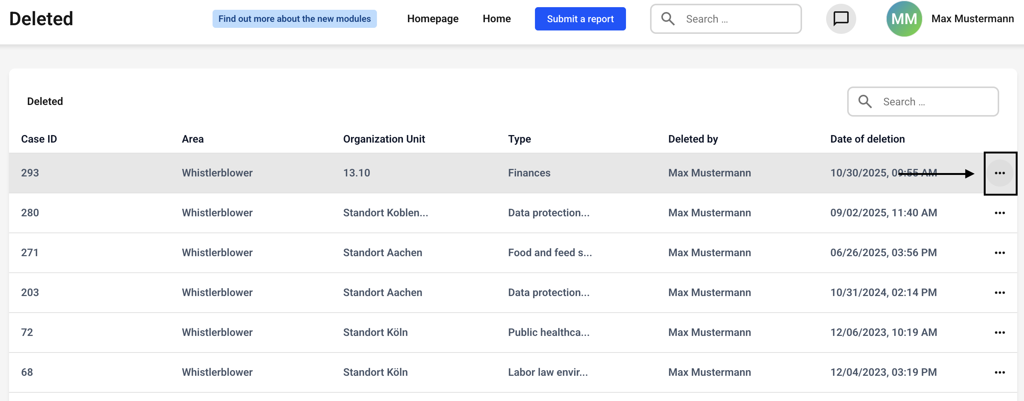
Task: Go to the Homepage menu item
Action: click(433, 19)
